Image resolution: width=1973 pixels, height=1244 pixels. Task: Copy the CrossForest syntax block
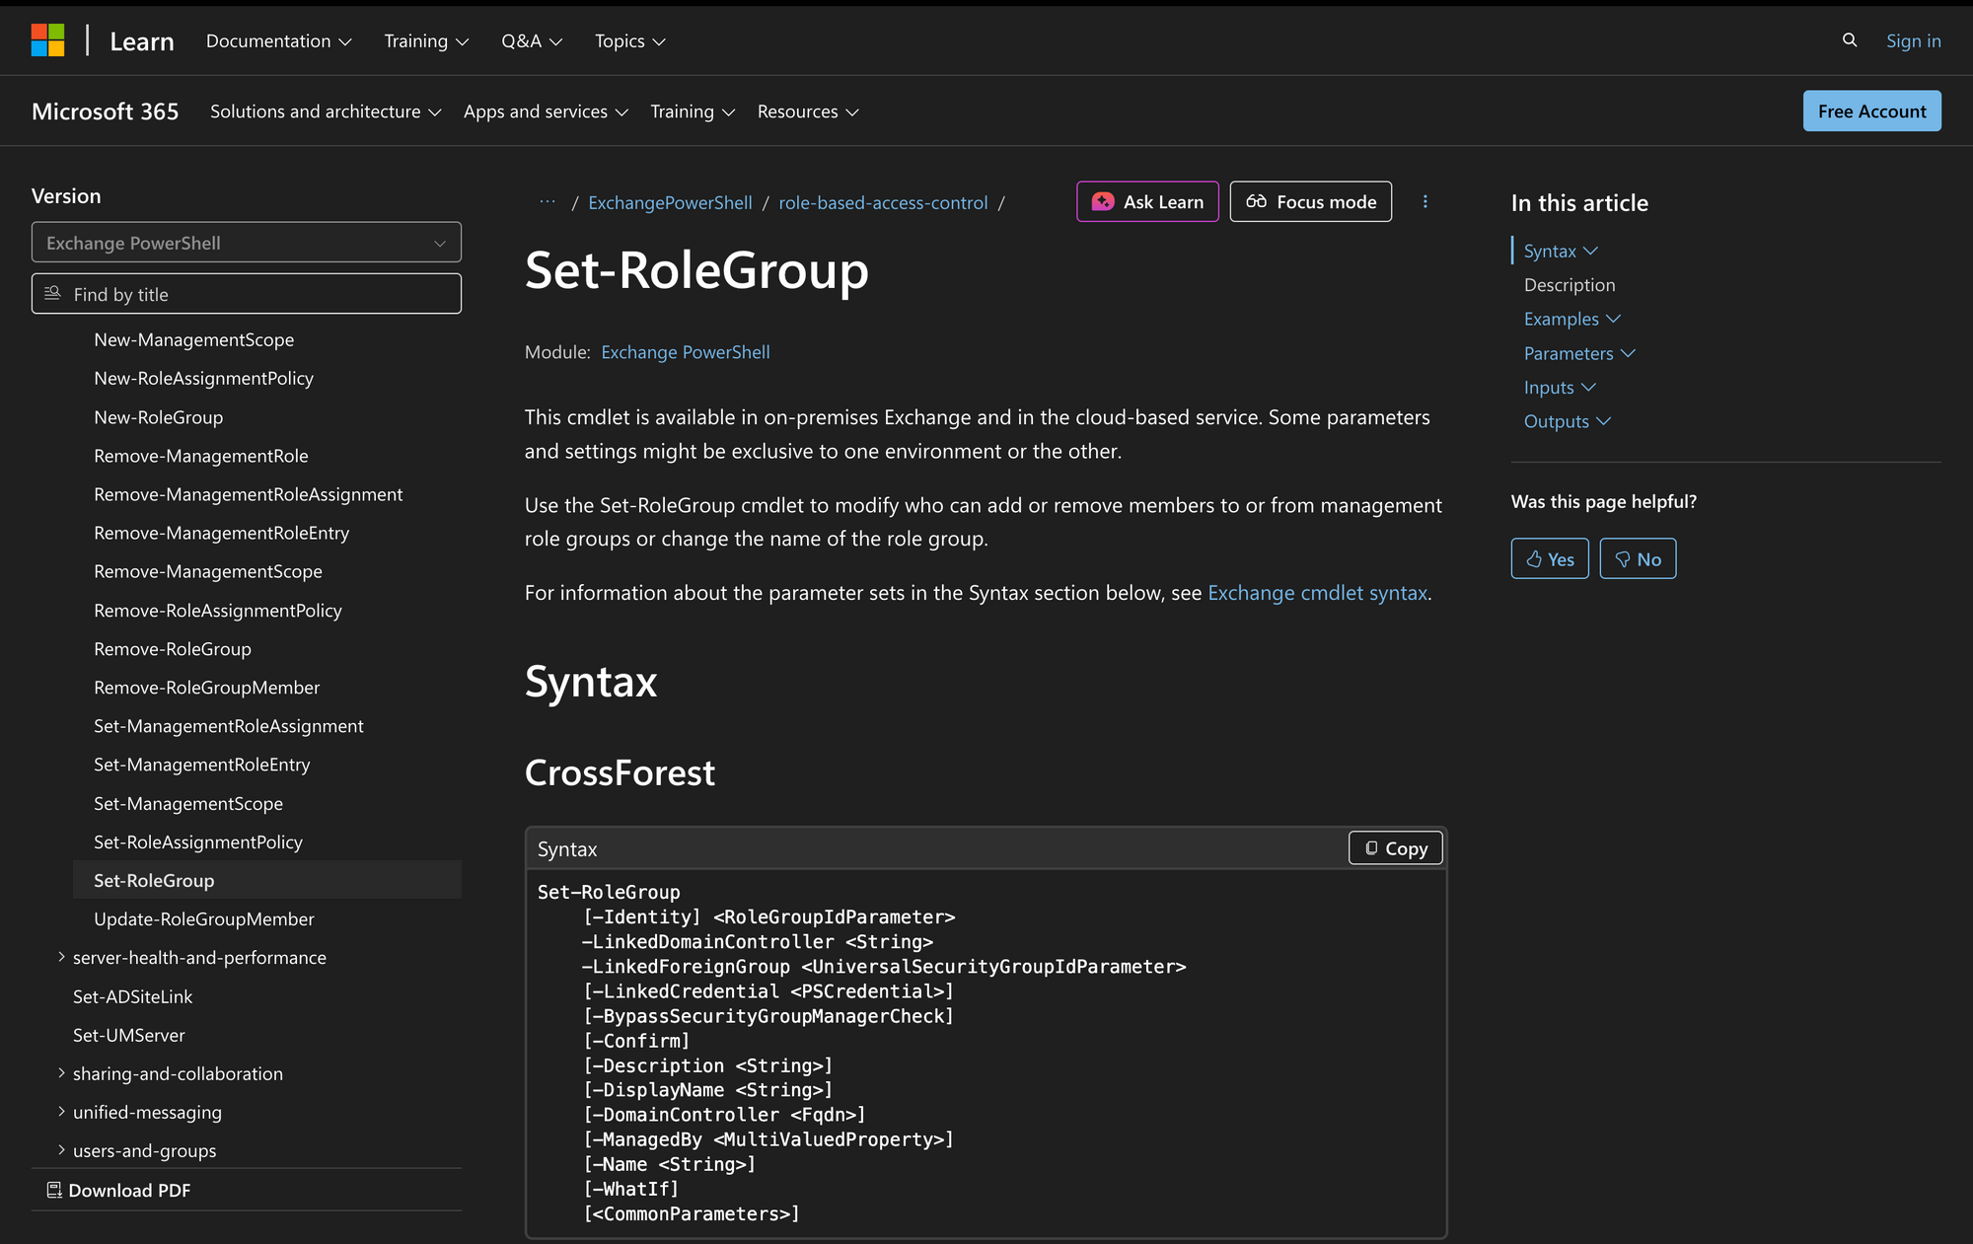[x=1395, y=847]
